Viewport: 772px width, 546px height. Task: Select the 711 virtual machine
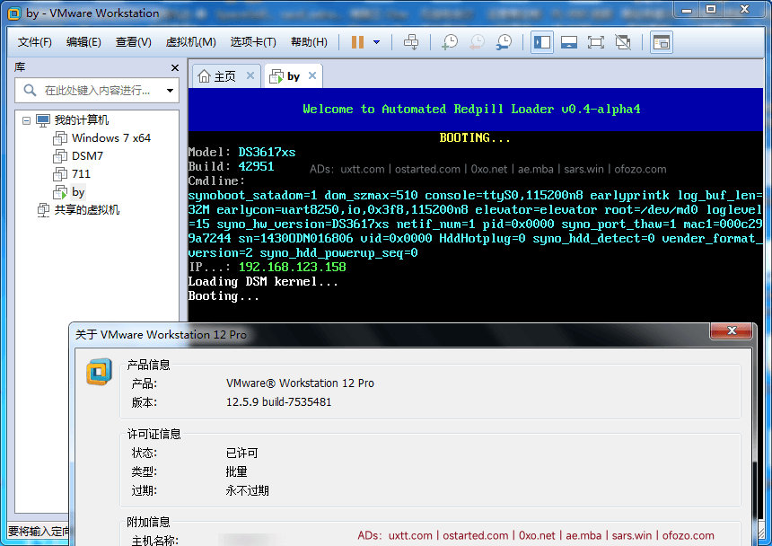click(x=81, y=174)
